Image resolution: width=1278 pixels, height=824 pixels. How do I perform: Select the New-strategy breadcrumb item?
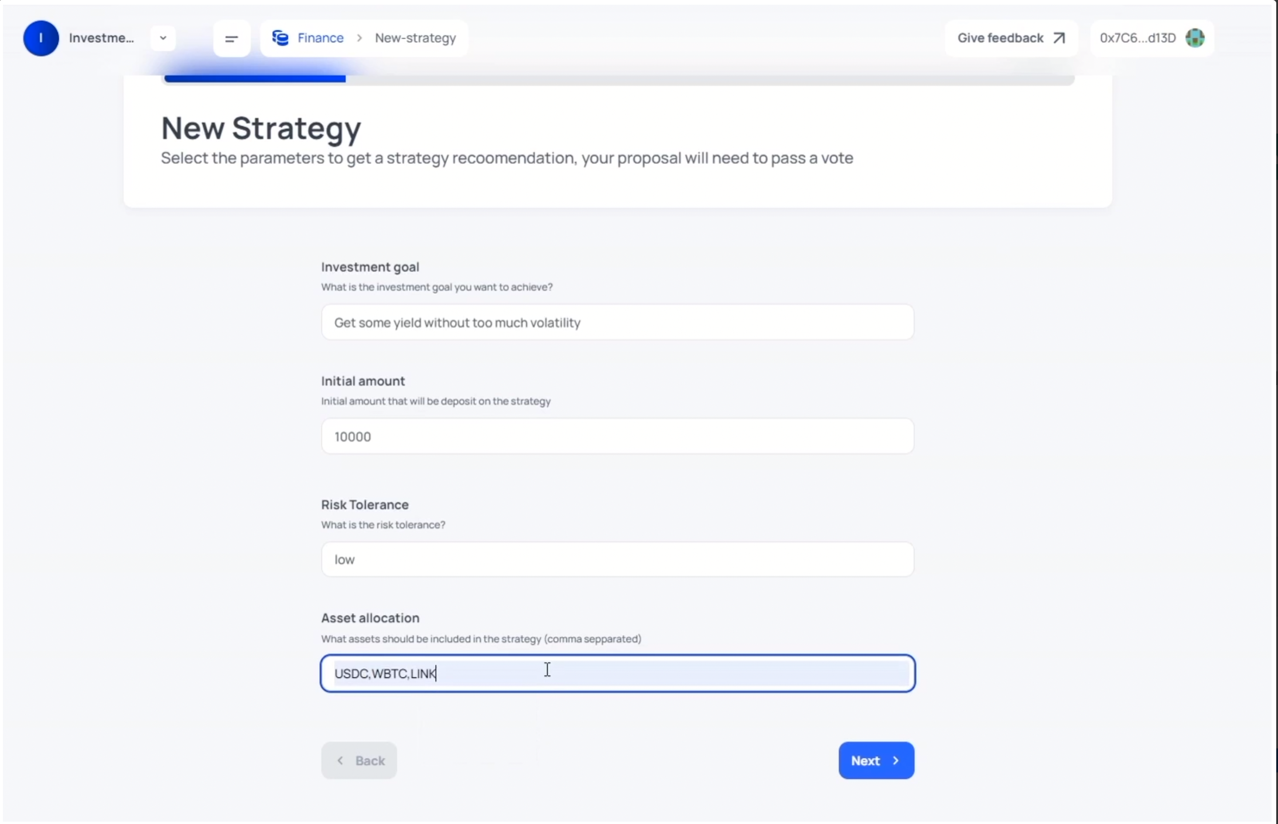coord(415,38)
